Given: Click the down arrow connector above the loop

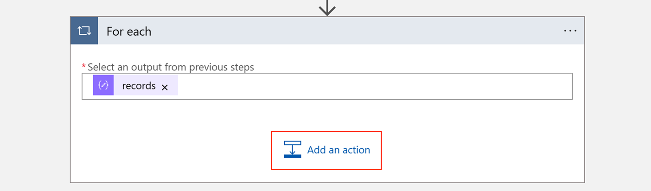Looking at the screenshot, I should click(x=327, y=7).
